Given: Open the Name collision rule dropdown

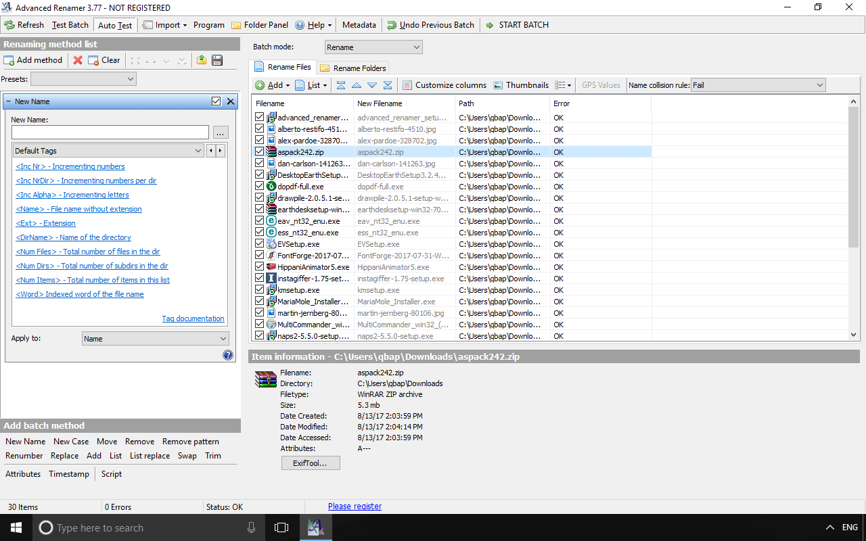Looking at the screenshot, I should pos(758,85).
